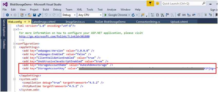Click the A+ increase font icon
This screenshot has height=92, width=218.
pyautogui.click(x=194, y=15)
